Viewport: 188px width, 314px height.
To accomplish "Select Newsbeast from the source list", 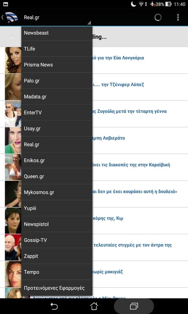I will pos(57,33).
